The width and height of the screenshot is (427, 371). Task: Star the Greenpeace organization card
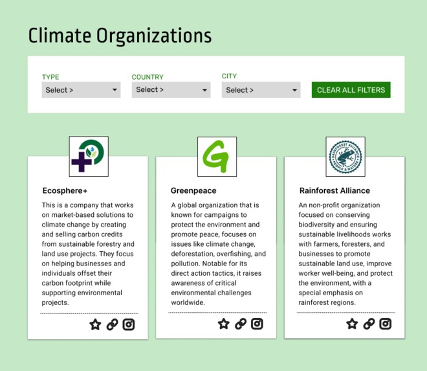pos(224,324)
